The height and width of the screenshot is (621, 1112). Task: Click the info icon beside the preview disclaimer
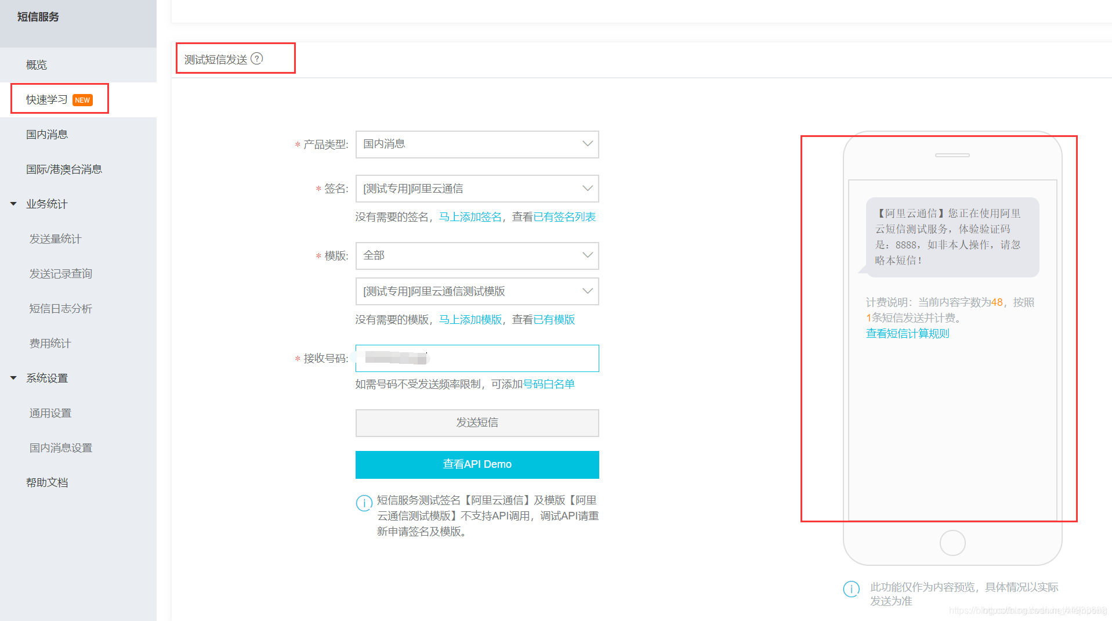851,589
